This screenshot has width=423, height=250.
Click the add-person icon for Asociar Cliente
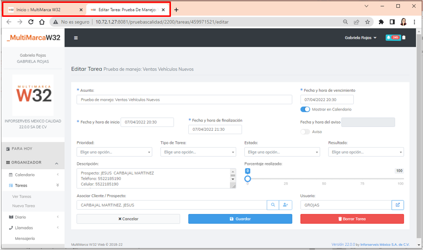point(285,205)
